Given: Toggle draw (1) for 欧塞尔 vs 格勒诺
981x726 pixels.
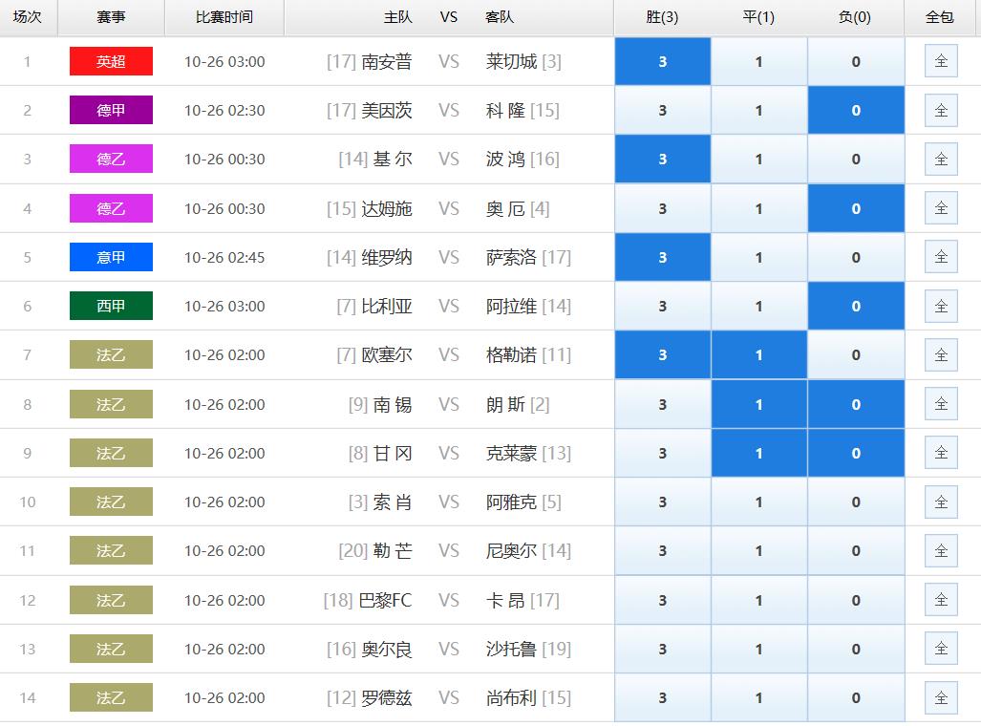Looking at the screenshot, I should point(758,354).
